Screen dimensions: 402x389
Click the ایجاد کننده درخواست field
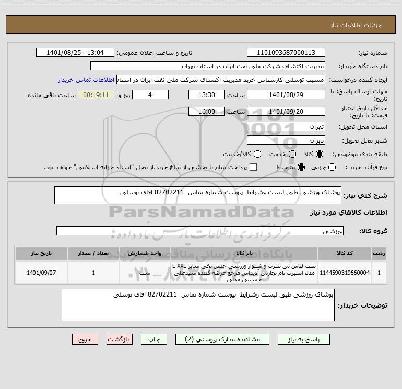pos(221,80)
